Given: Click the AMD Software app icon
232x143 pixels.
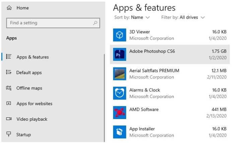Looking at the screenshot, I should tap(120, 113).
